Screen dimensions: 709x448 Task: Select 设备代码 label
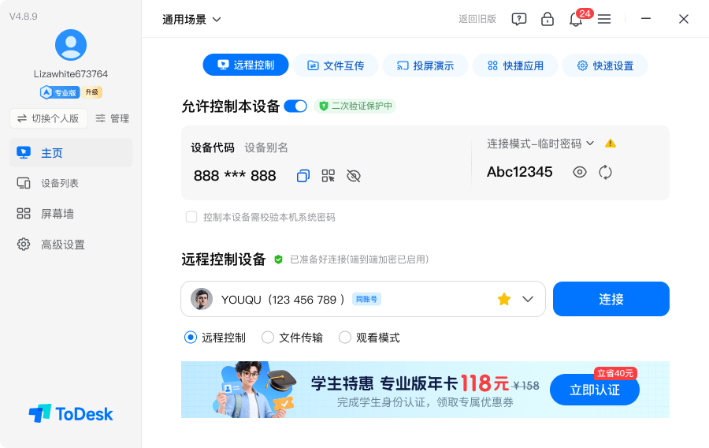pyautogui.click(x=213, y=147)
